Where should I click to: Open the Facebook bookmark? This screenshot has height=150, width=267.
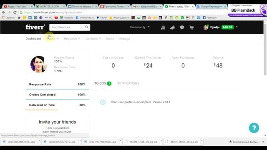point(209,17)
